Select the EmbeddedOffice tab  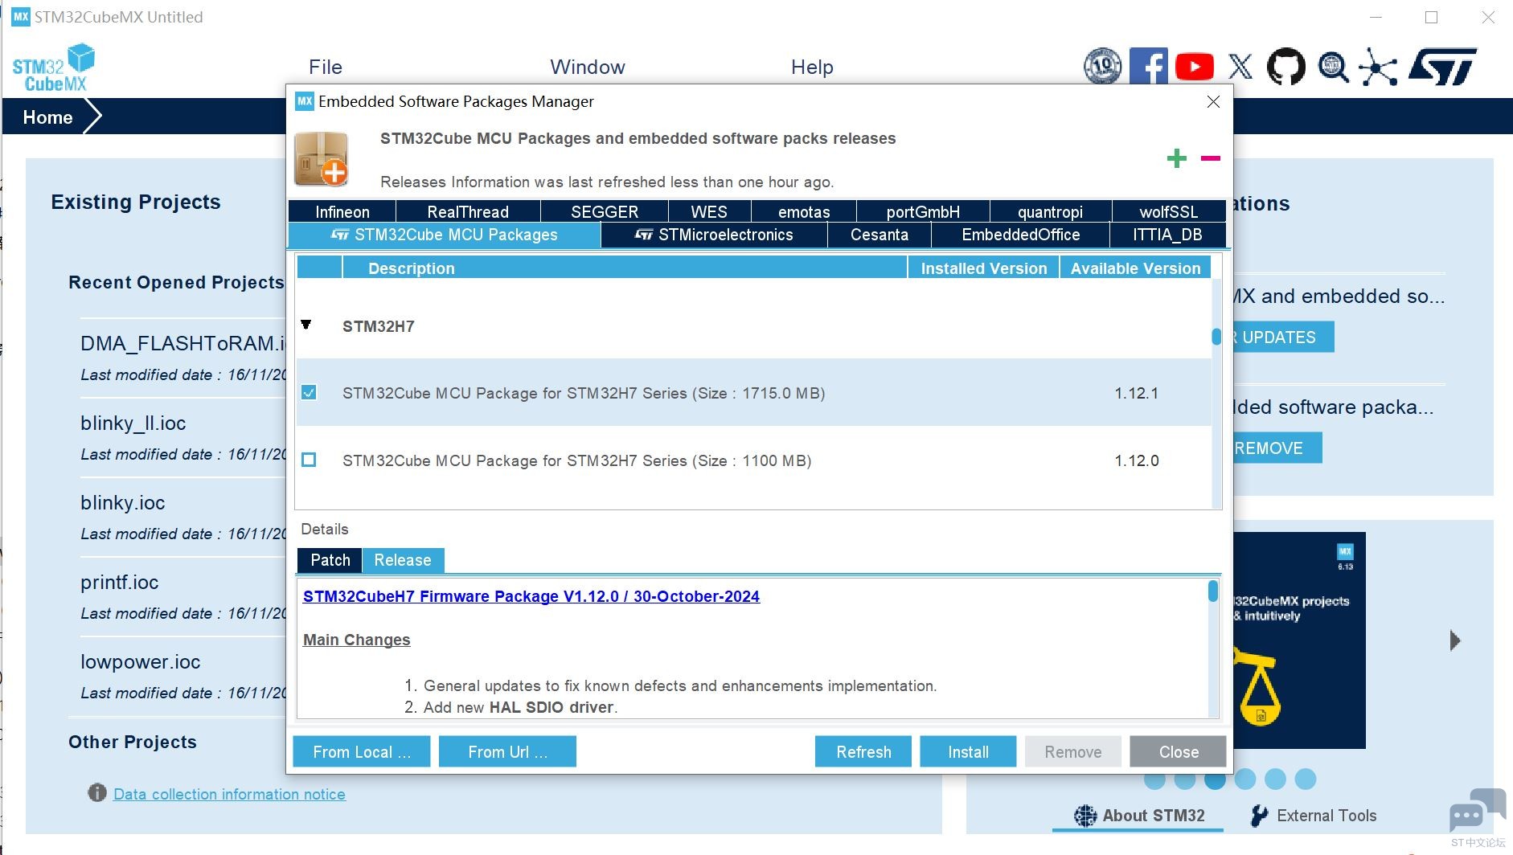point(1021,235)
